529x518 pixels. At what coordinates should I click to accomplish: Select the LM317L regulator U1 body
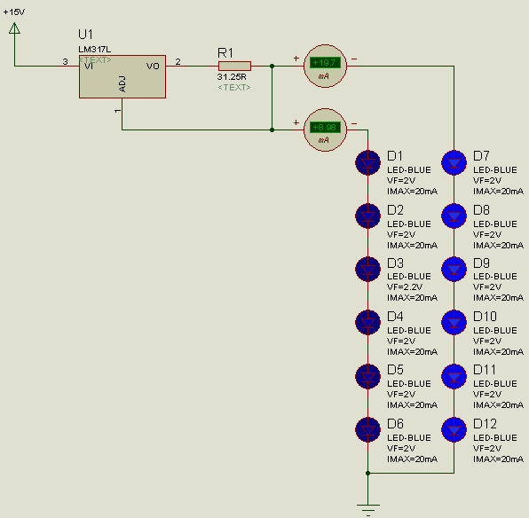click(x=122, y=77)
